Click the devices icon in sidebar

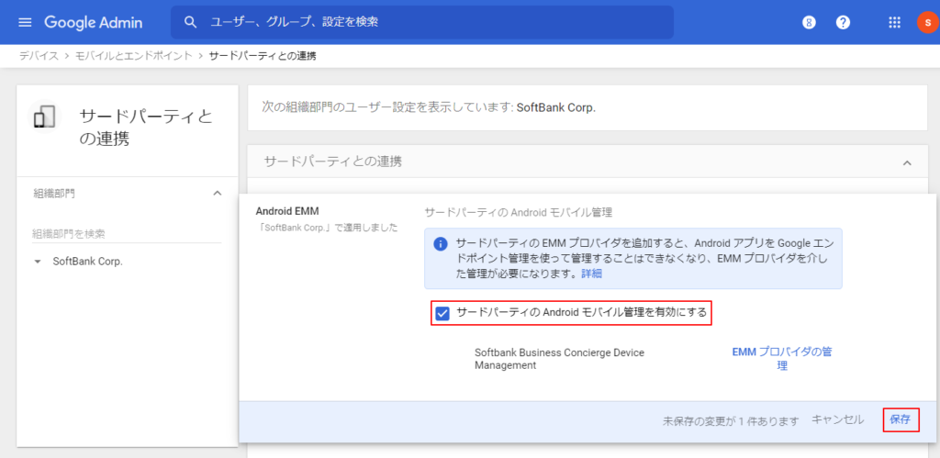click(x=45, y=117)
